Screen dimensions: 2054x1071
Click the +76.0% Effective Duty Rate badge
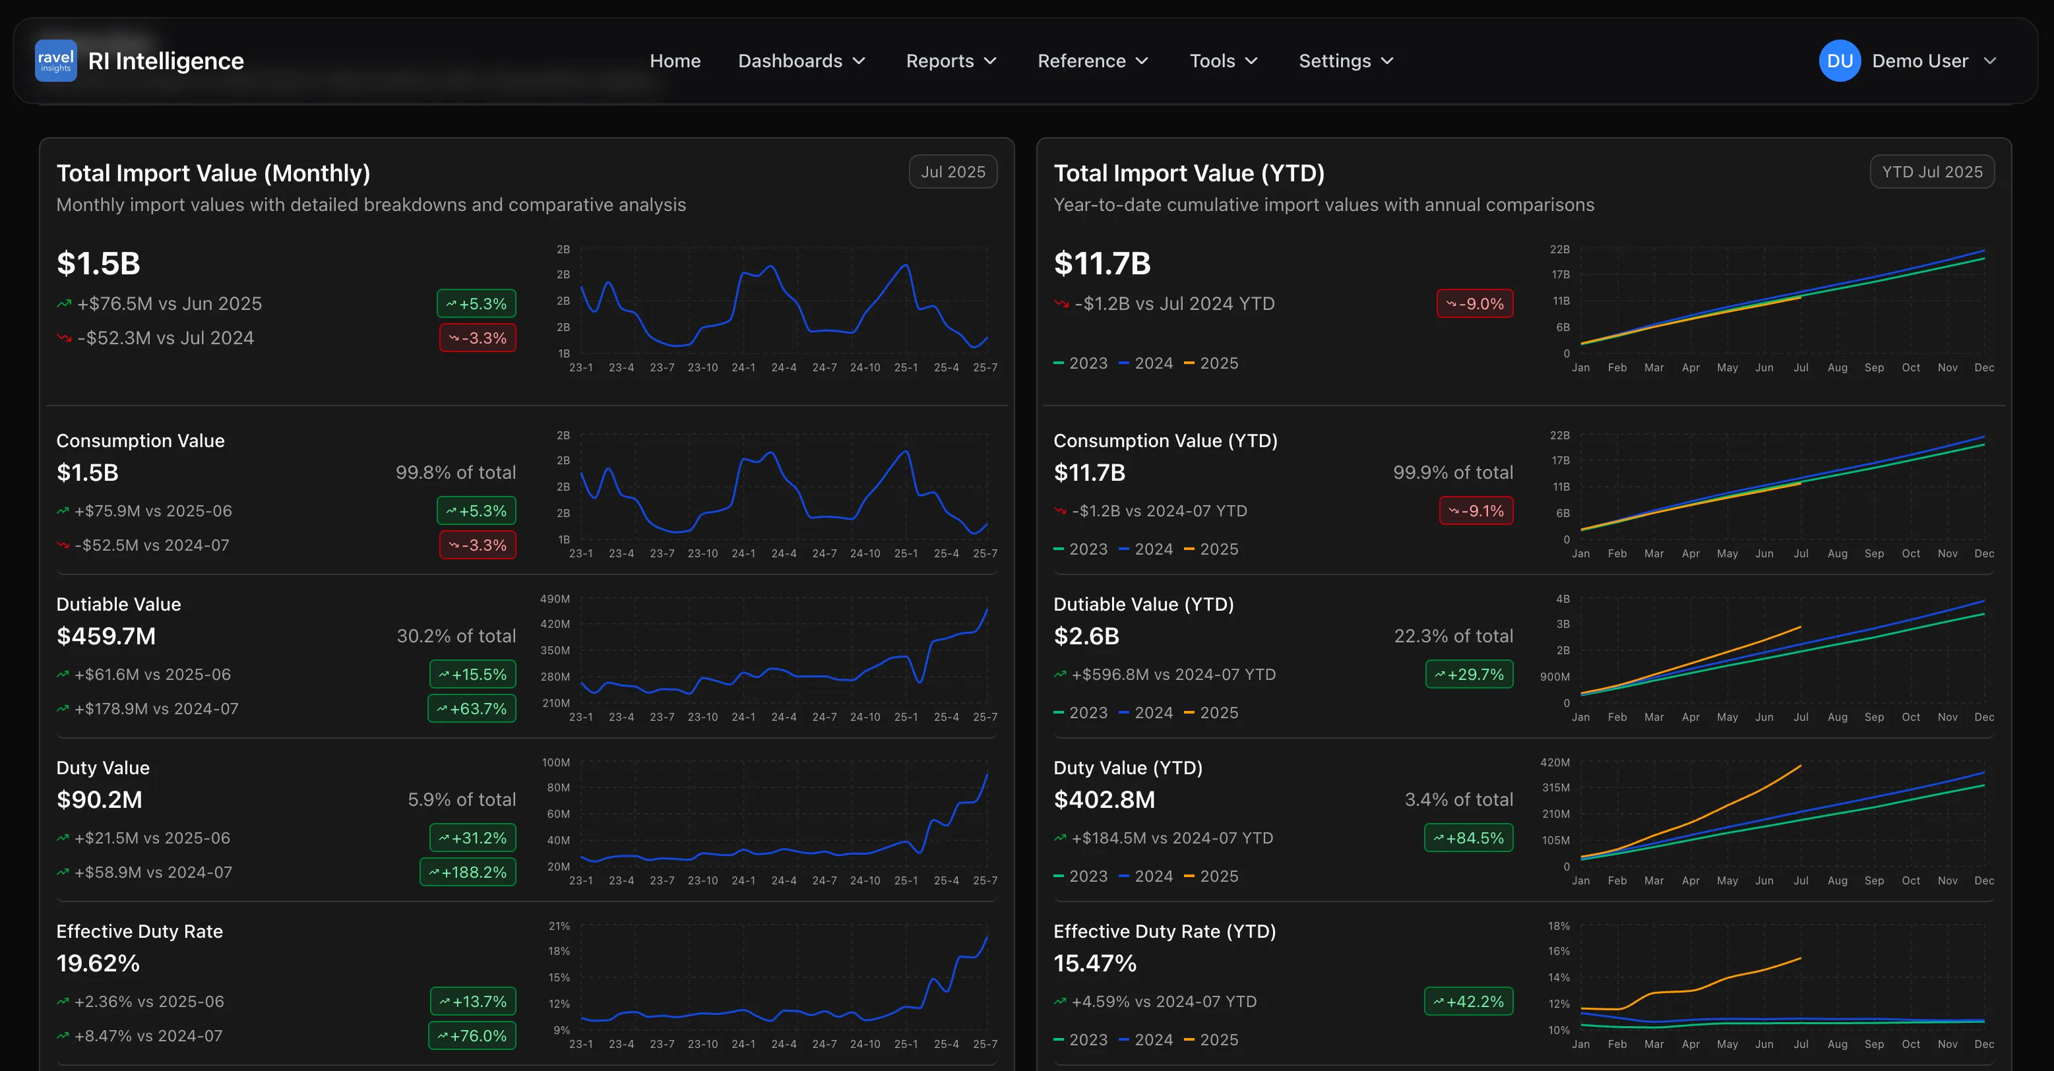pos(472,1036)
